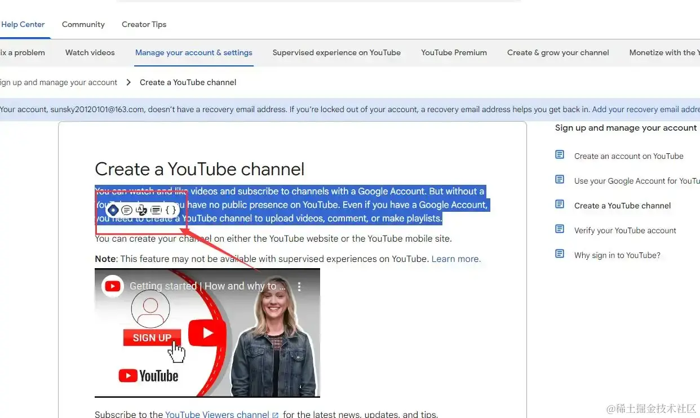Click article icon beside Use your Google Account

560,179
